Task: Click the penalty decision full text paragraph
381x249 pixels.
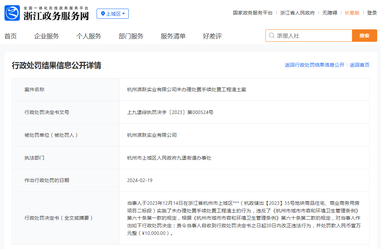Action: coord(244,218)
